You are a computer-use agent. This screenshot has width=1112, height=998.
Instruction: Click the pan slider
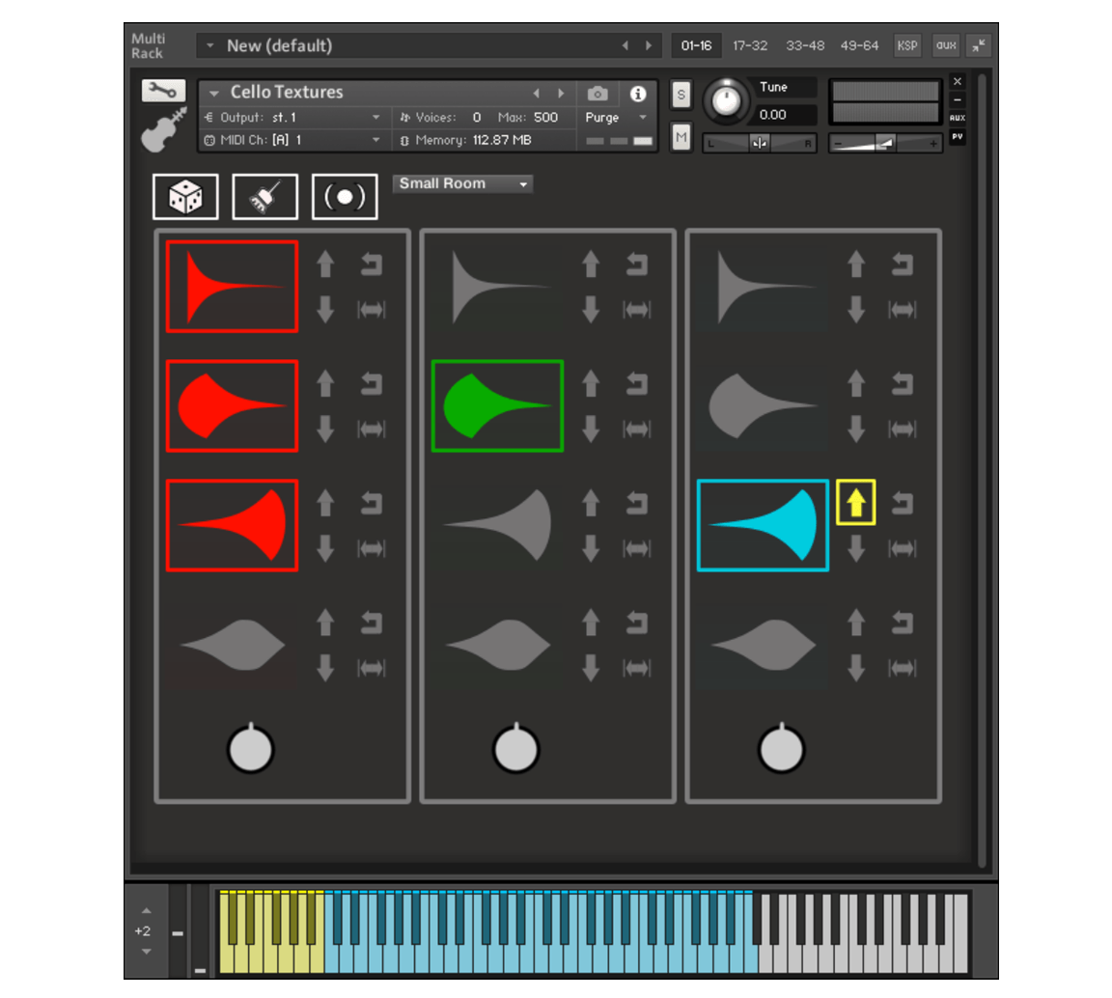759,143
